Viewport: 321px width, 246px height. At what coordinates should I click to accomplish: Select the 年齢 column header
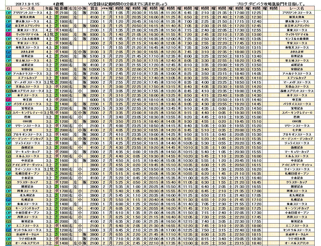point(49,8)
